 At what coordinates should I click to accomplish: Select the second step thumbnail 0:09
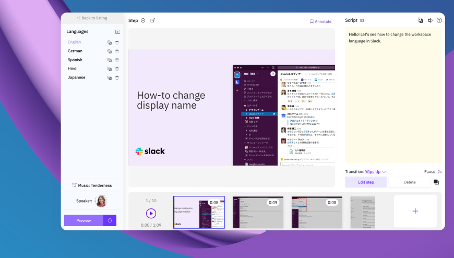(258, 212)
